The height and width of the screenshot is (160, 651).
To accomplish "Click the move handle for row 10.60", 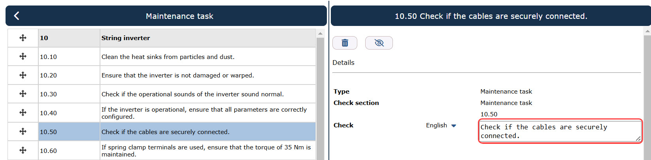I will (23, 151).
